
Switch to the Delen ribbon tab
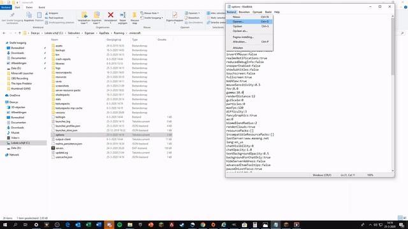click(29, 7)
